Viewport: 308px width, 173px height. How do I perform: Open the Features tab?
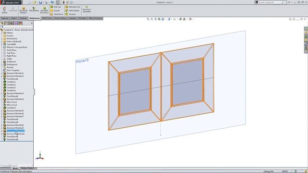tap(5, 18)
